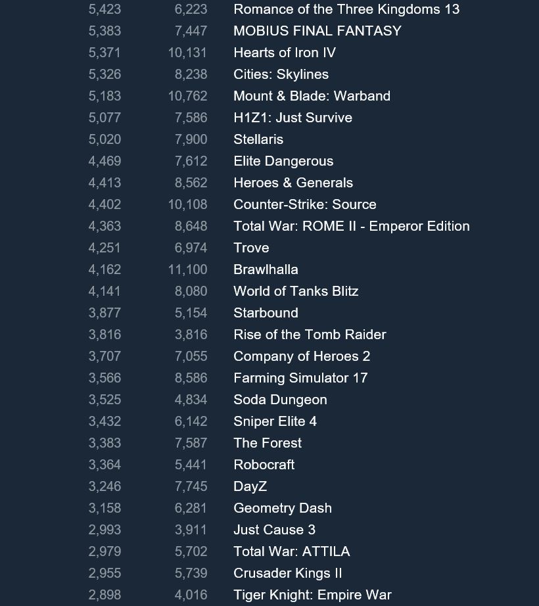This screenshot has width=539, height=606.
Task: Click Counter-Strike: Source title
Action: tap(305, 204)
